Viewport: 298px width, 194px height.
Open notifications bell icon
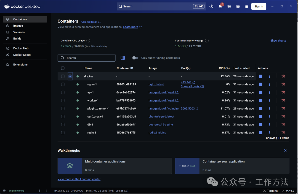point(220,6)
